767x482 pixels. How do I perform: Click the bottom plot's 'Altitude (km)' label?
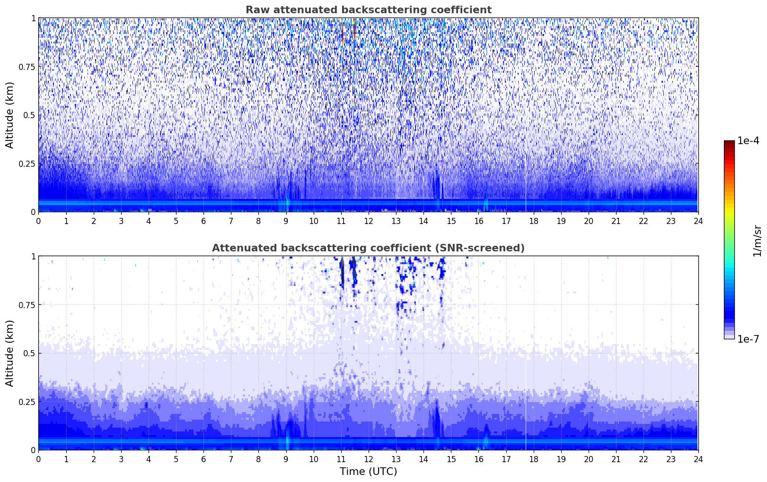point(10,353)
